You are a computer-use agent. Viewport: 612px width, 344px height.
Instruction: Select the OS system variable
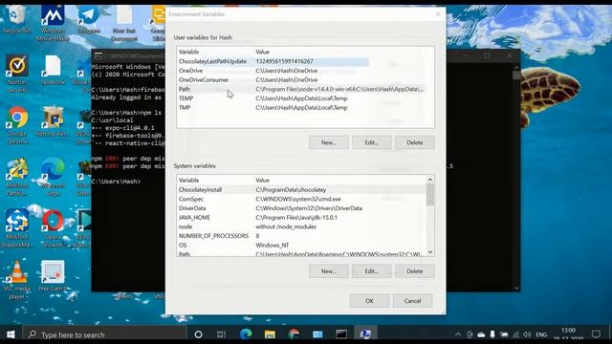pyautogui.click(x=301, y=245)
